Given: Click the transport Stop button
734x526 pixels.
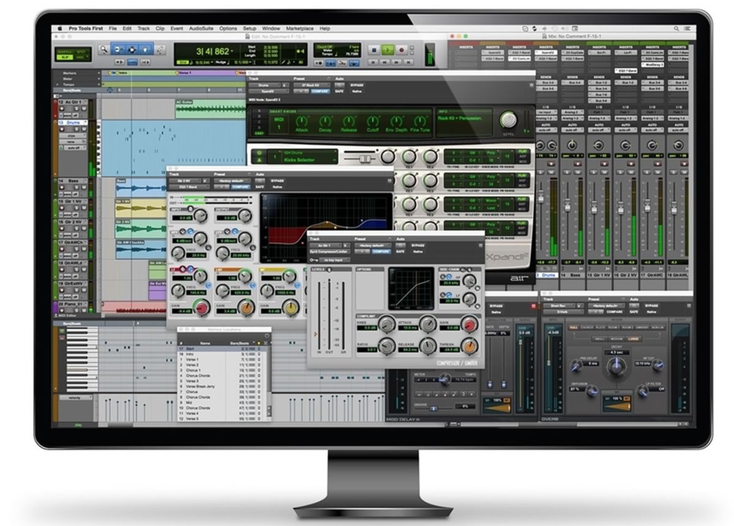Looking at the screenshot, I should [x=374, y=50].
